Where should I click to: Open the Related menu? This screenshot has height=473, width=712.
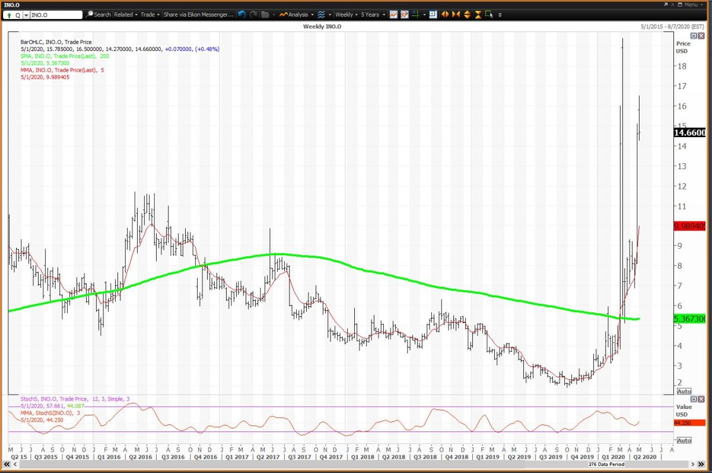click(125, 14)
